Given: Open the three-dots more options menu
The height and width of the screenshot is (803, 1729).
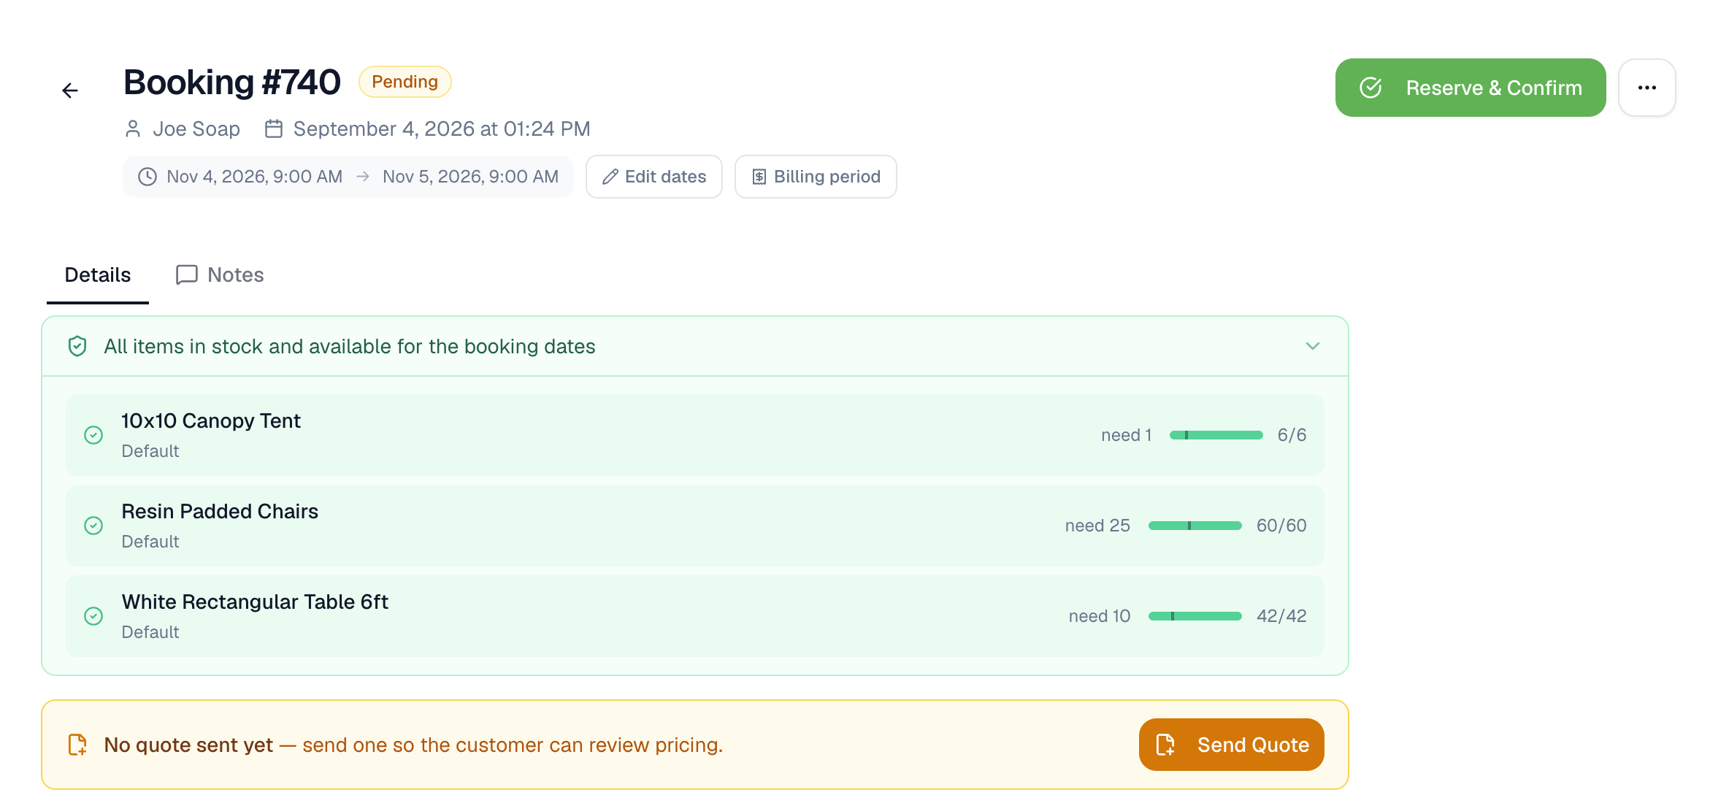Looking at the screenshot, I should 1646,88.
